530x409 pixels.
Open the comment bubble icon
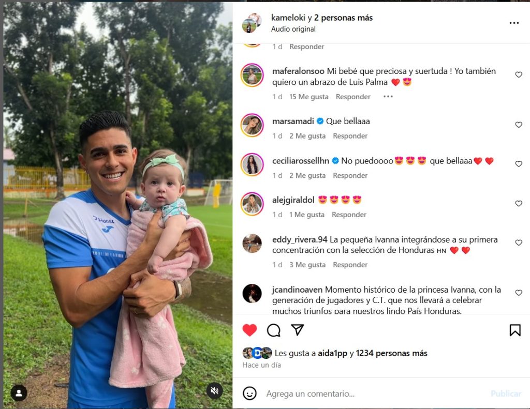pyautogui.click(x=273, y=330)
